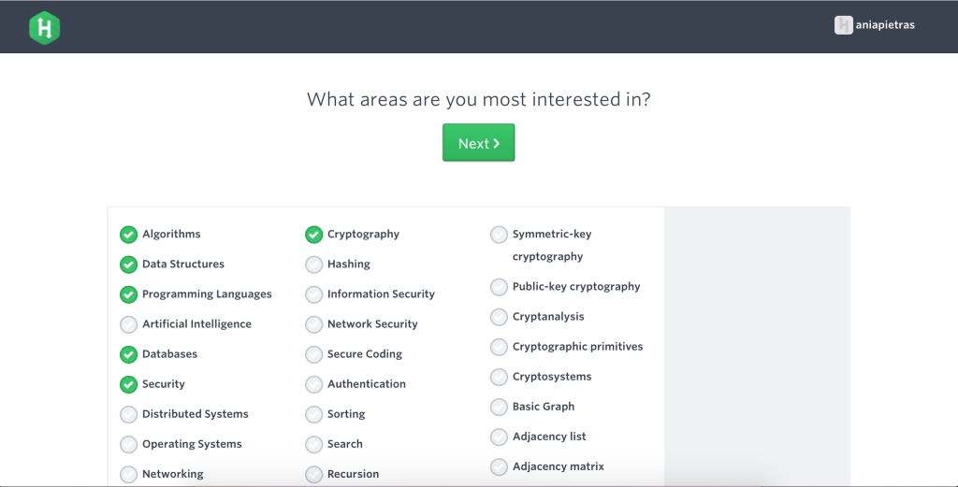Select the Artificial Intelligence checkbox
This screenshot has height=487, width=958.
click(x=128, y=324)
